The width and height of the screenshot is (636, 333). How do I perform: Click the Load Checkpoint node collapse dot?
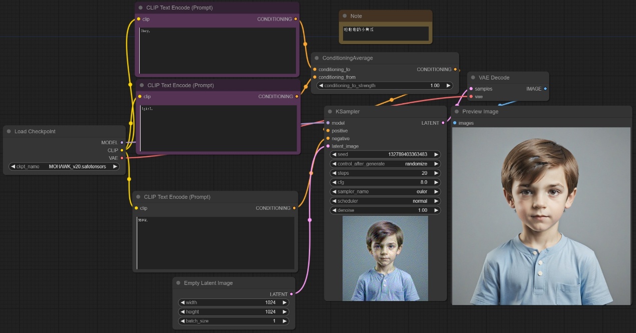pos(9,132)
